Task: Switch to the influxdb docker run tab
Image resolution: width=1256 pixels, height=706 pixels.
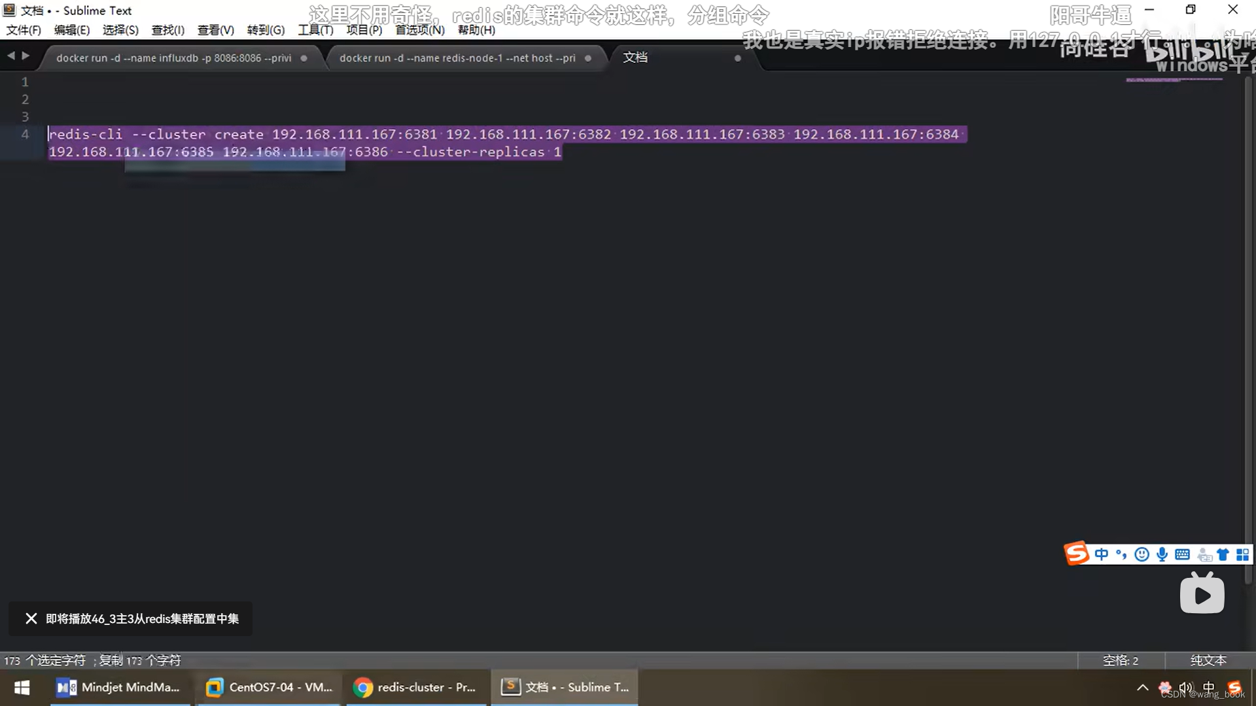Action: click(173, 58)
